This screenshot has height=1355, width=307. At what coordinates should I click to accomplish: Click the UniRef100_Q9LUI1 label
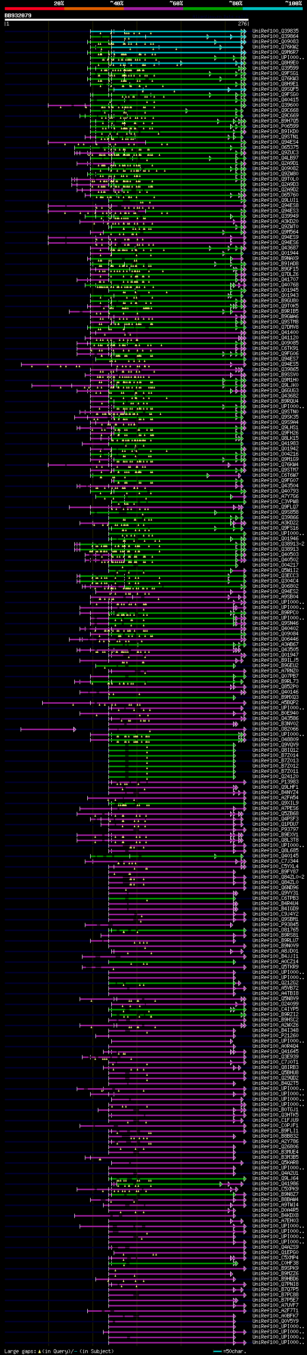click(x=275, y=200)
